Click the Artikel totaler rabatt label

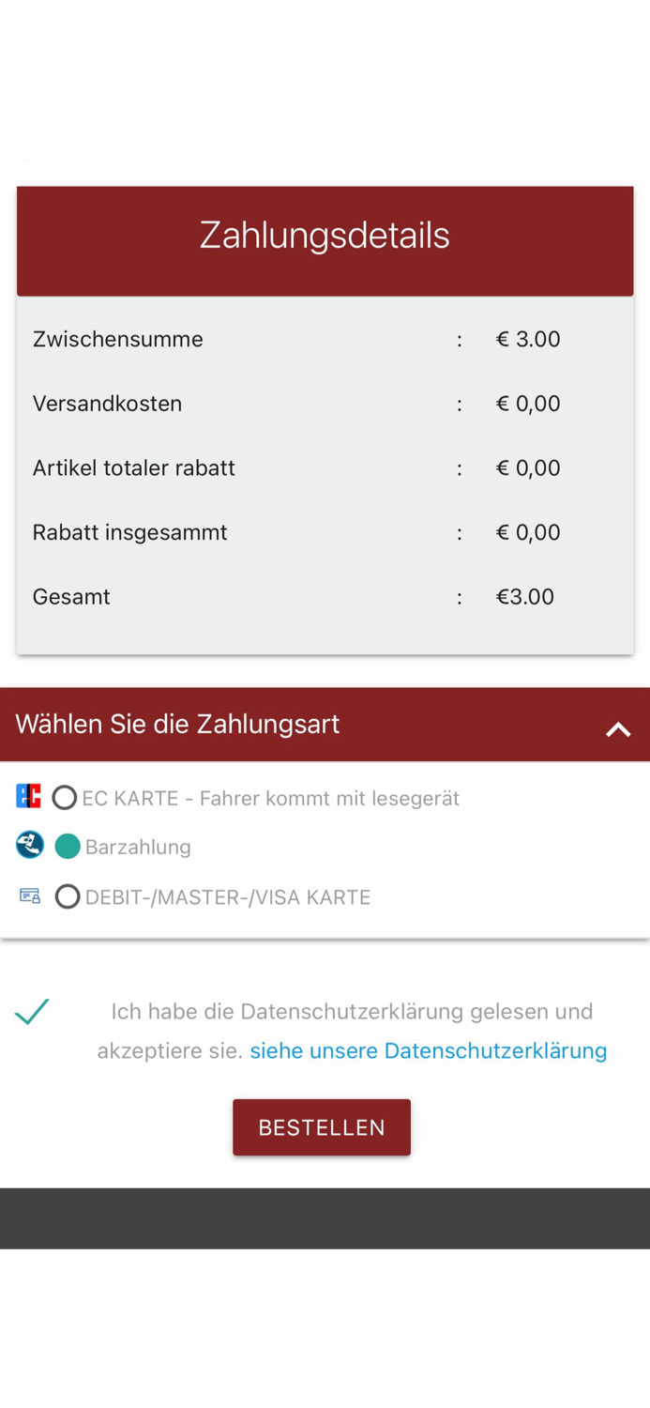(133, 467)
